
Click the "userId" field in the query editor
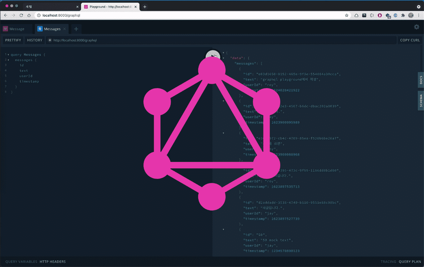pos(26,76)
